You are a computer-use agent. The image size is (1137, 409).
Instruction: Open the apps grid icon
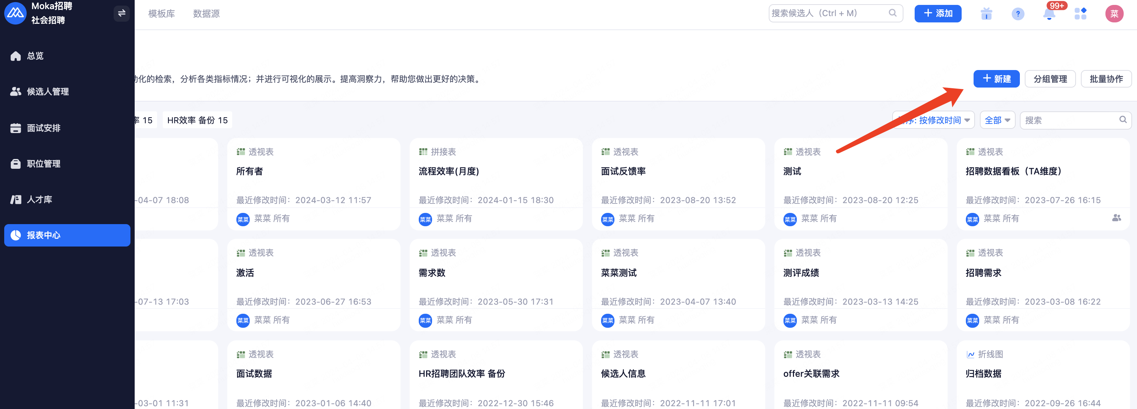pyautogui.click(x=1081, y=14)
